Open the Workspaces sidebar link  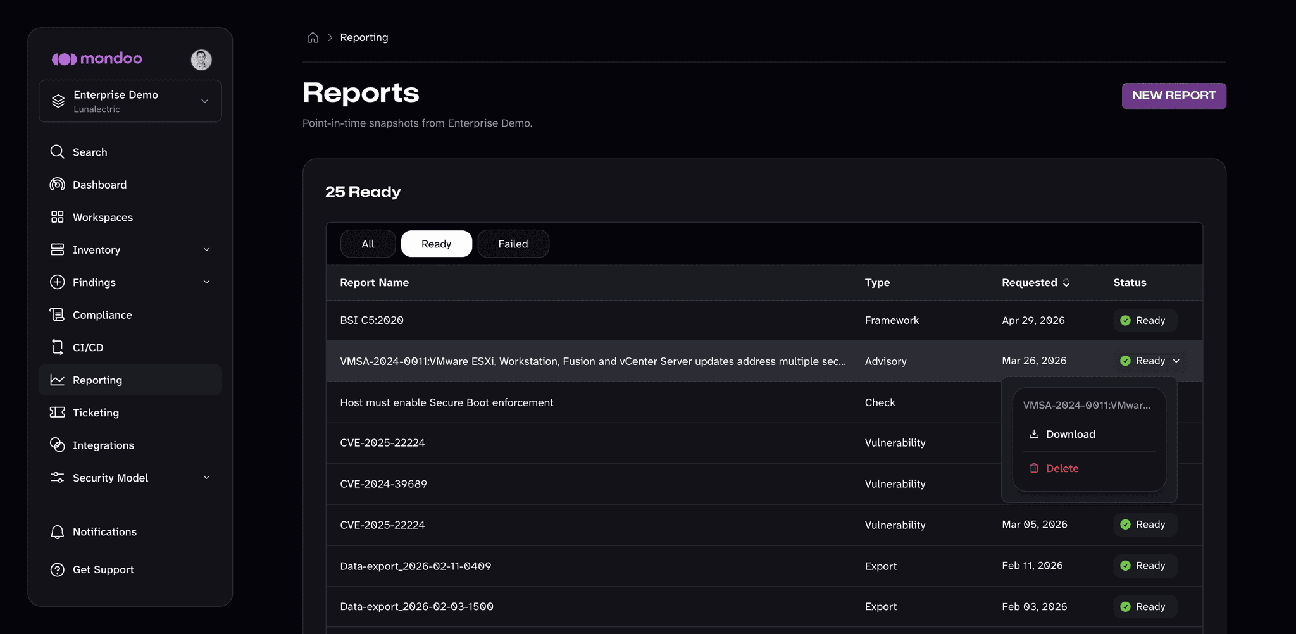[130, 217]
